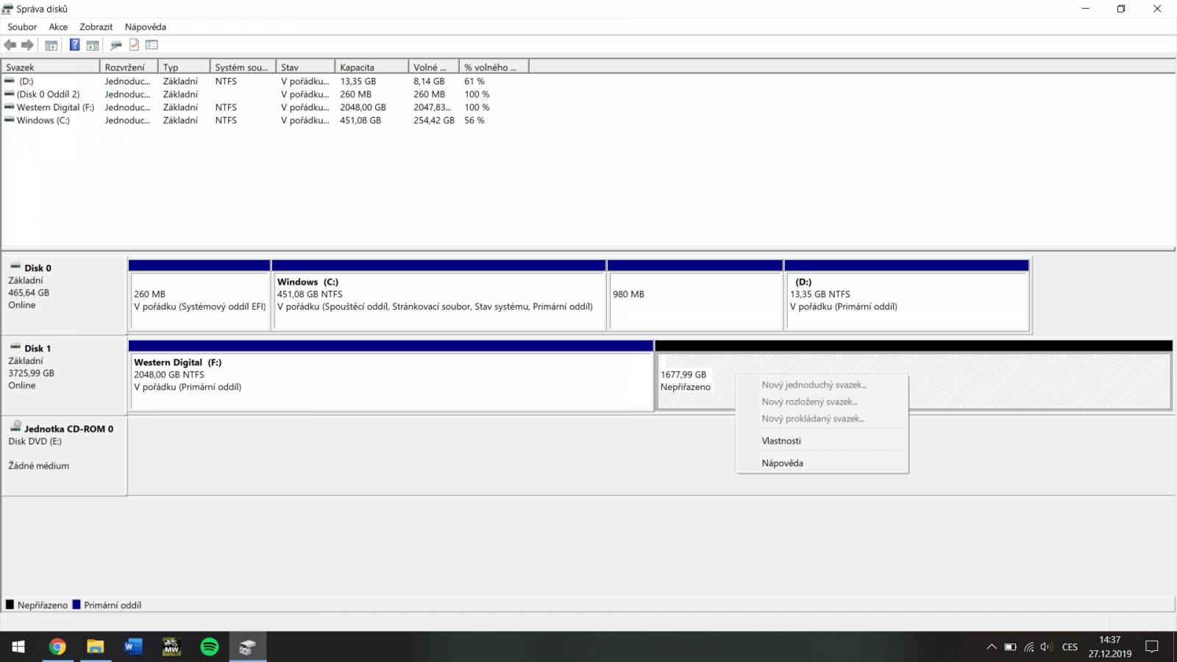
Task: Click the Disk 1 drive icon
Action: point(15,347)
